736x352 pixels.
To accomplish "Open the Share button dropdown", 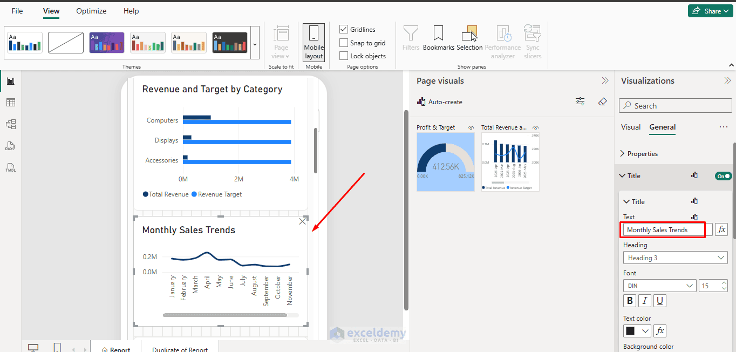I will click(x=711, y=11).
